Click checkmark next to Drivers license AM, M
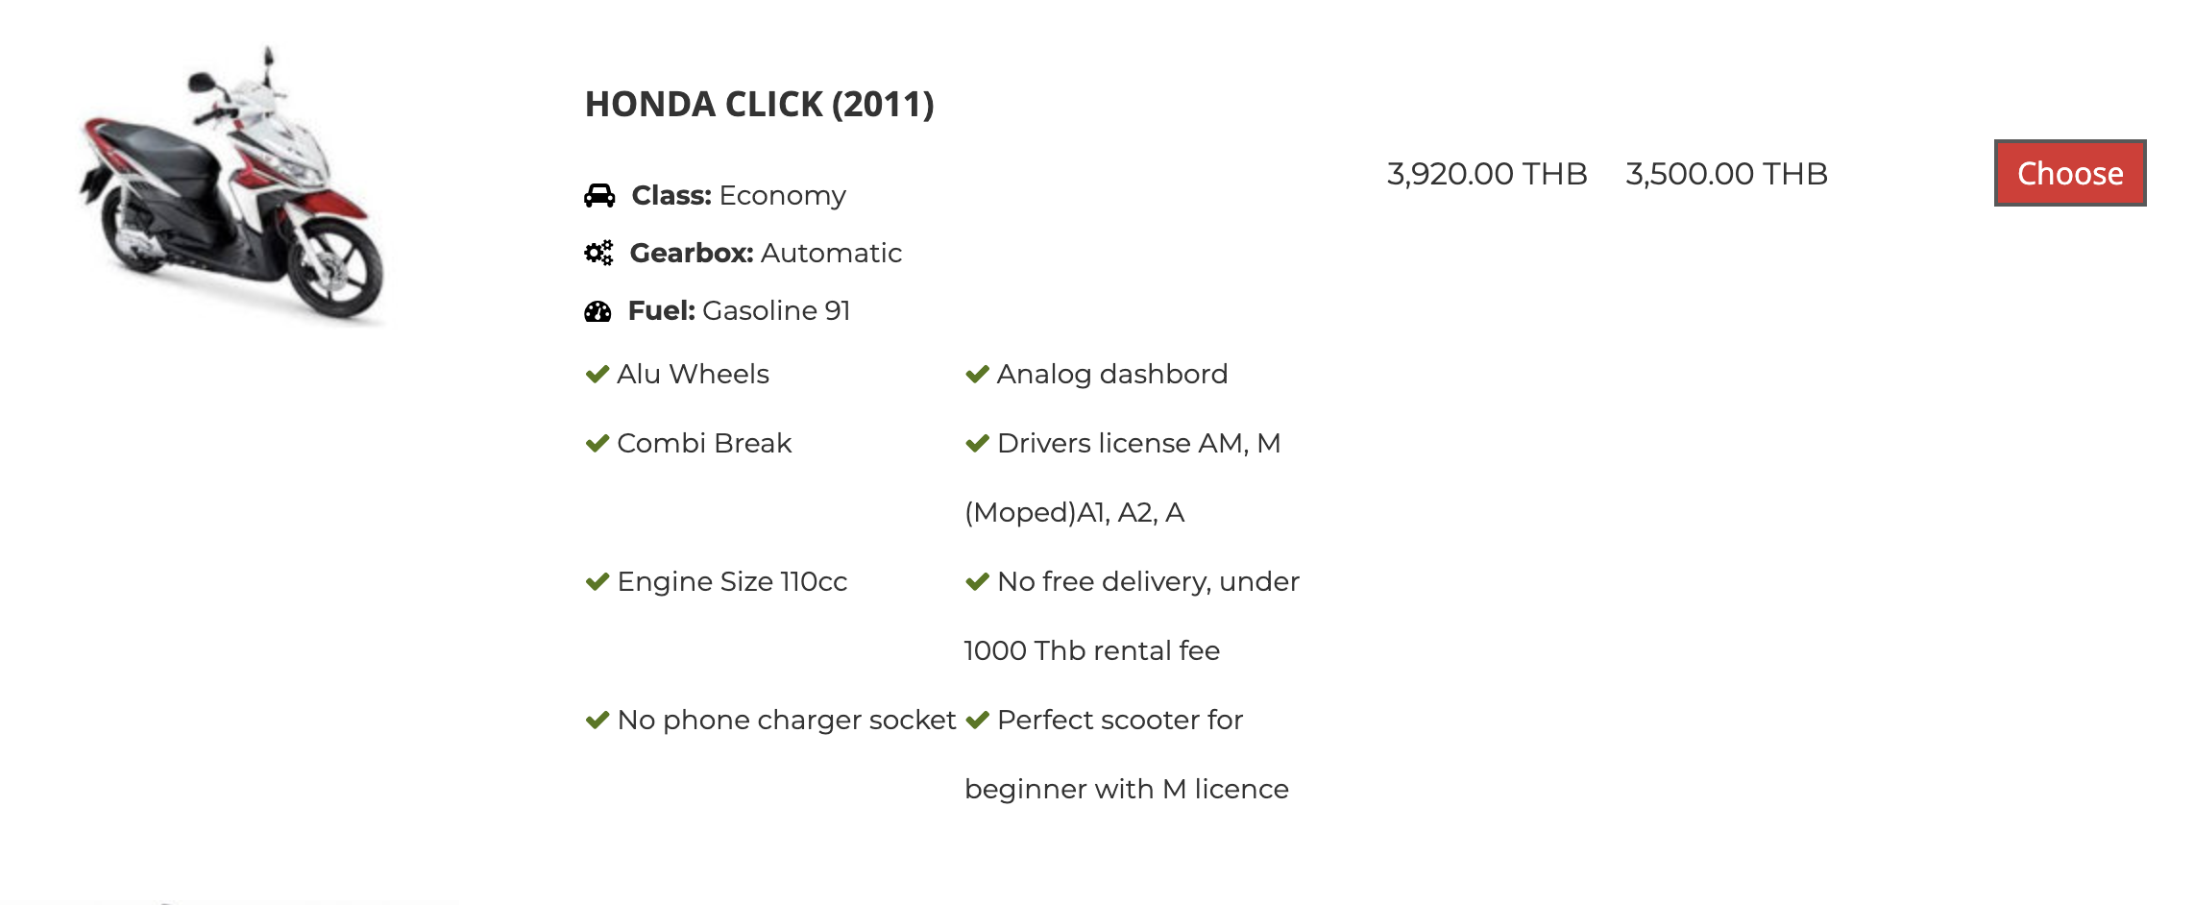This screenshot has height=905, width=2194. pyautogui.click(x=977, y=443)
